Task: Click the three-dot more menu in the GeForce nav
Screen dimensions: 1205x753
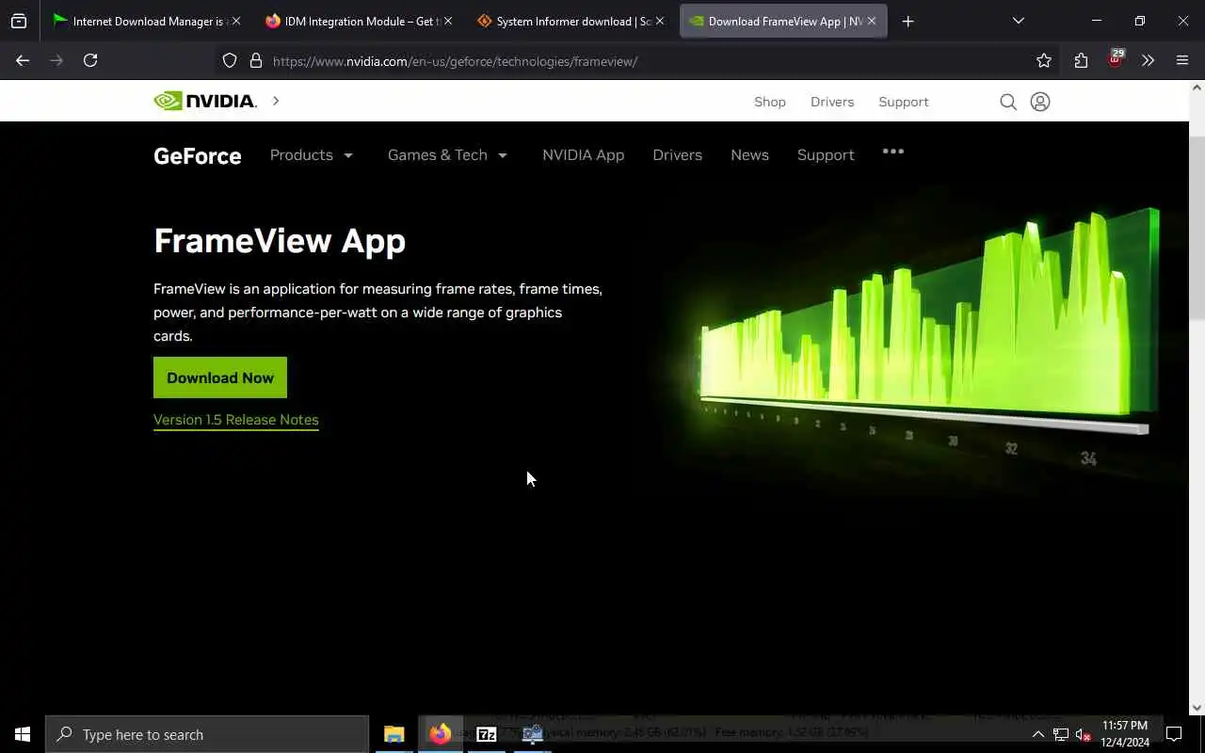Action: coord(893,152)
